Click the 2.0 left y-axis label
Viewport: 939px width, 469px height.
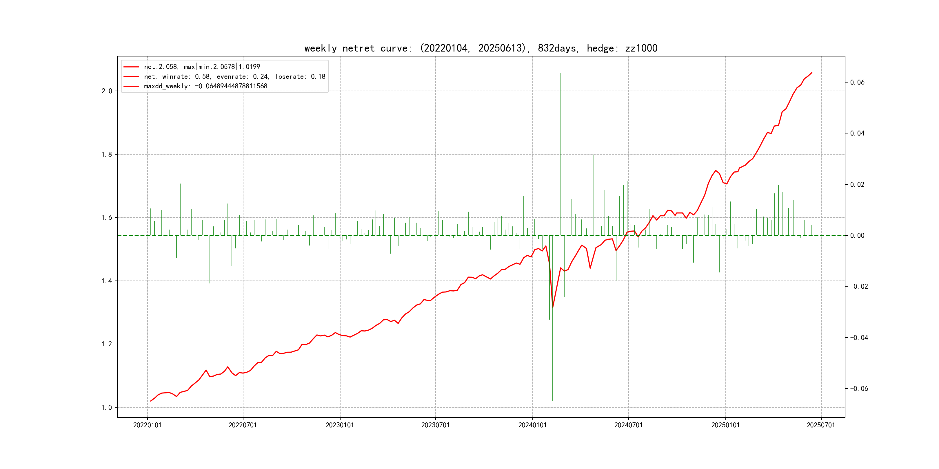pos(107,91)
